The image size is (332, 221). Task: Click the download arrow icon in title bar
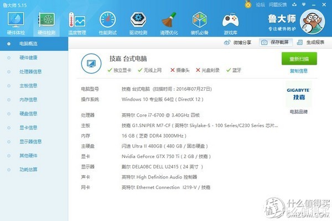pyautogui.click(x=294, y=4)
